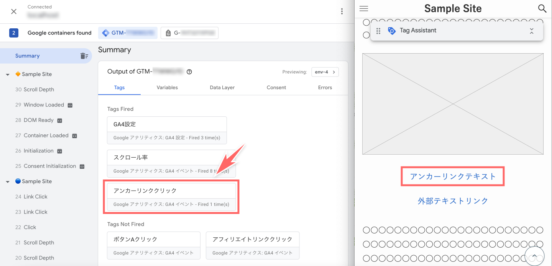Click the scroll-to-top arrow button
The image size is (552, 266).
coord(534,256)
